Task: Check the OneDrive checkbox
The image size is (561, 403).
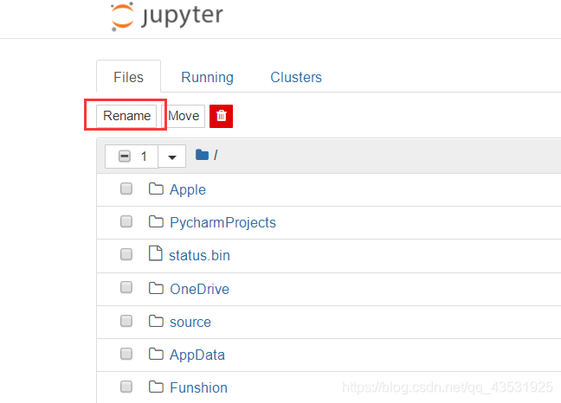Action: (x=126, y=287)
